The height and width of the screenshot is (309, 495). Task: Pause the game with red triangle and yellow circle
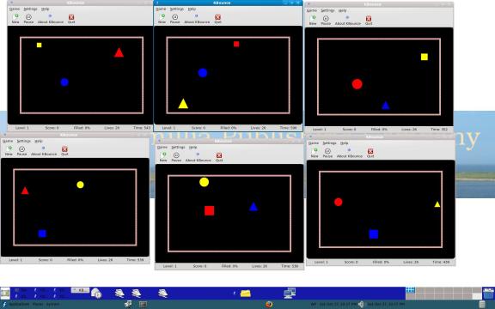[x=21, y=151]
